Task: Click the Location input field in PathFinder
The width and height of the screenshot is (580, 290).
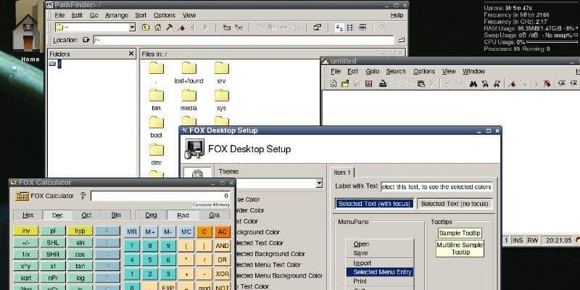Action: (244, 40)
